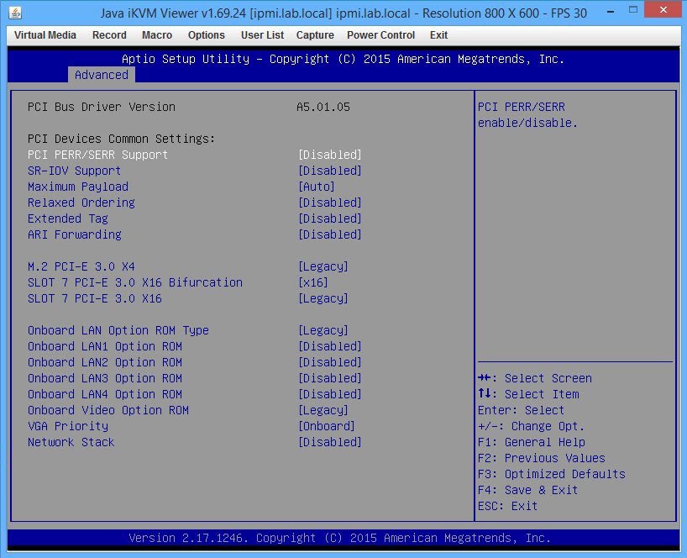Change PCI PERR/SERR Support Disabled value
The width and height of the screenshot is (687, 558).
pyautogui.click(x=330, y=155)
